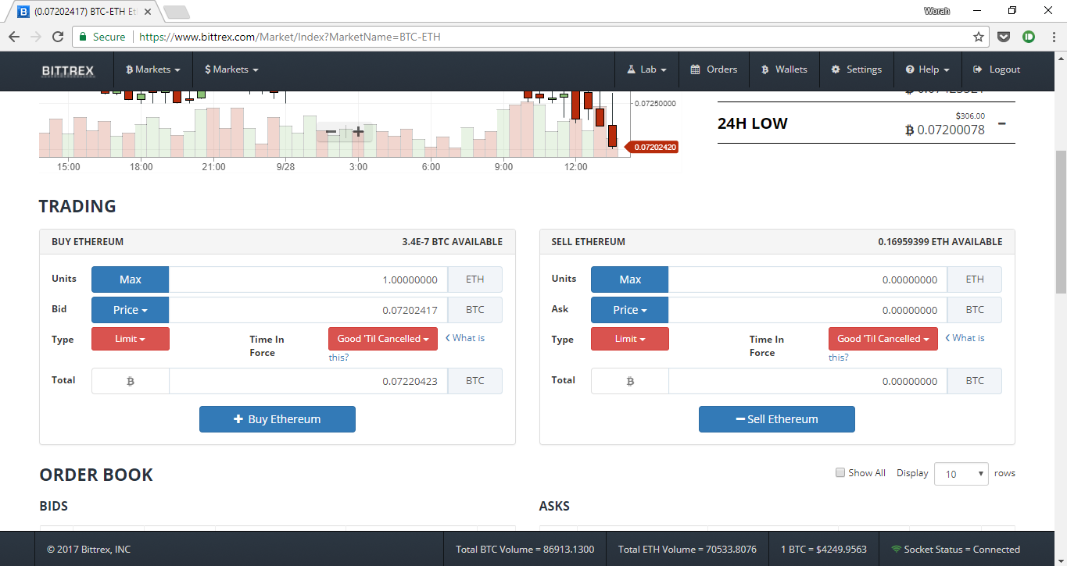Click the Bitcoin symbol in Sell Total row
The image size is (1067, 566).
630,381
